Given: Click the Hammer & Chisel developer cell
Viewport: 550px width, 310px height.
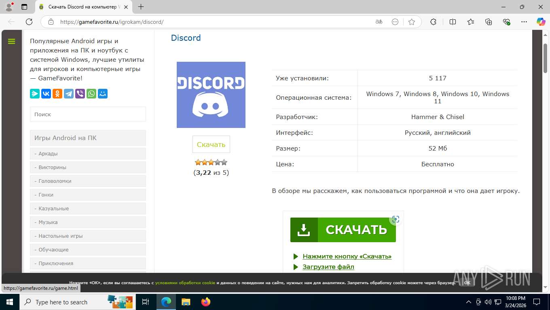Looking at the screenshot, I should coord(438,117).
